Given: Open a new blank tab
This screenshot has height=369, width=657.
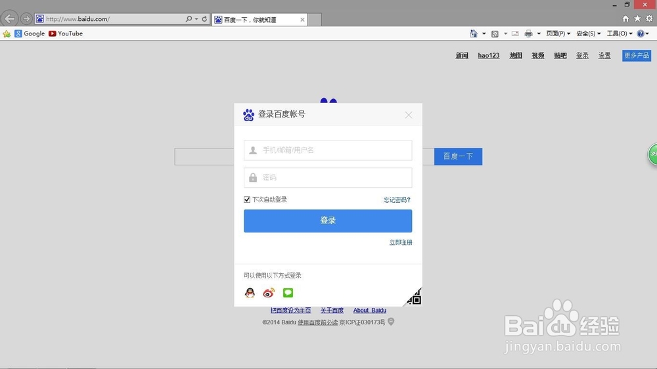Looking at the screenshot, I should (315, 20).
